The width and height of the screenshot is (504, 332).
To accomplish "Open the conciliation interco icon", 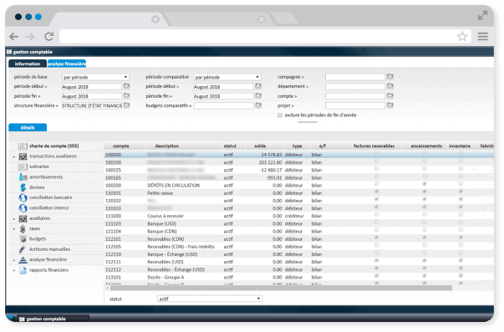I will [x=23, y=208].
